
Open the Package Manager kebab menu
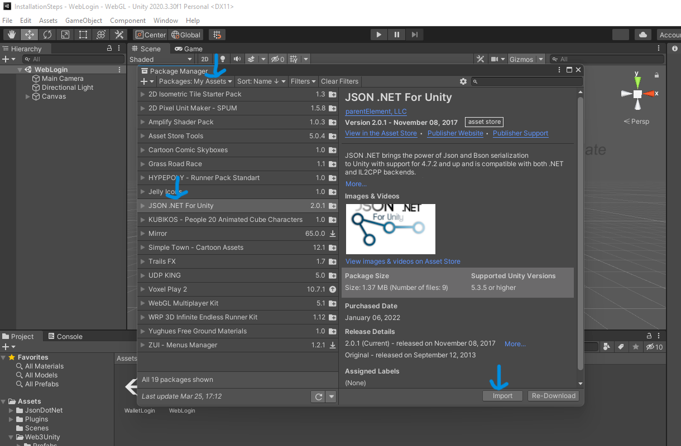pyautogui.click(x=560, y=70)
